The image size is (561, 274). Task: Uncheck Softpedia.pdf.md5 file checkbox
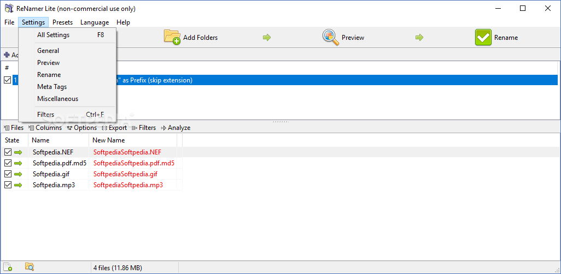click(x=8, y=163)
